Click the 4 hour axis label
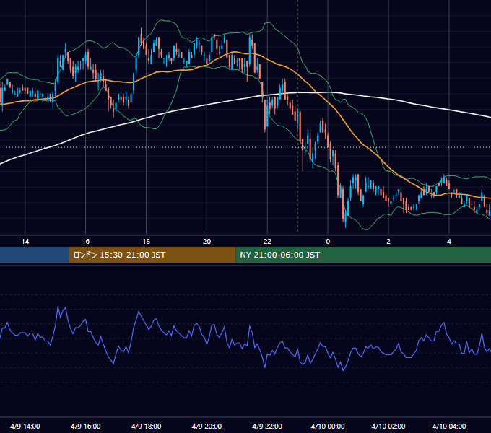 tap(449, 242)
